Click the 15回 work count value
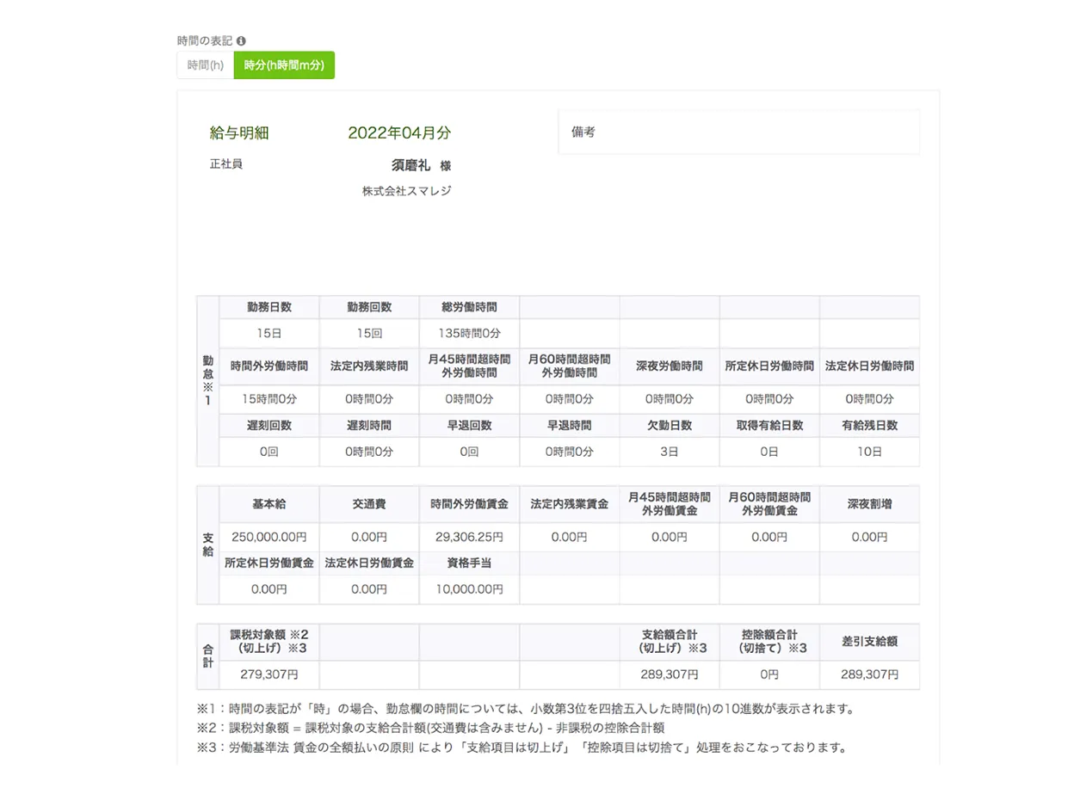 coord(369,333)
